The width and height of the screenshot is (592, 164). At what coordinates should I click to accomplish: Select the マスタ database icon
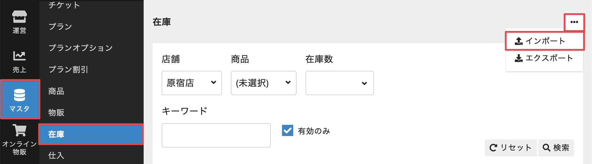point(19,95)
